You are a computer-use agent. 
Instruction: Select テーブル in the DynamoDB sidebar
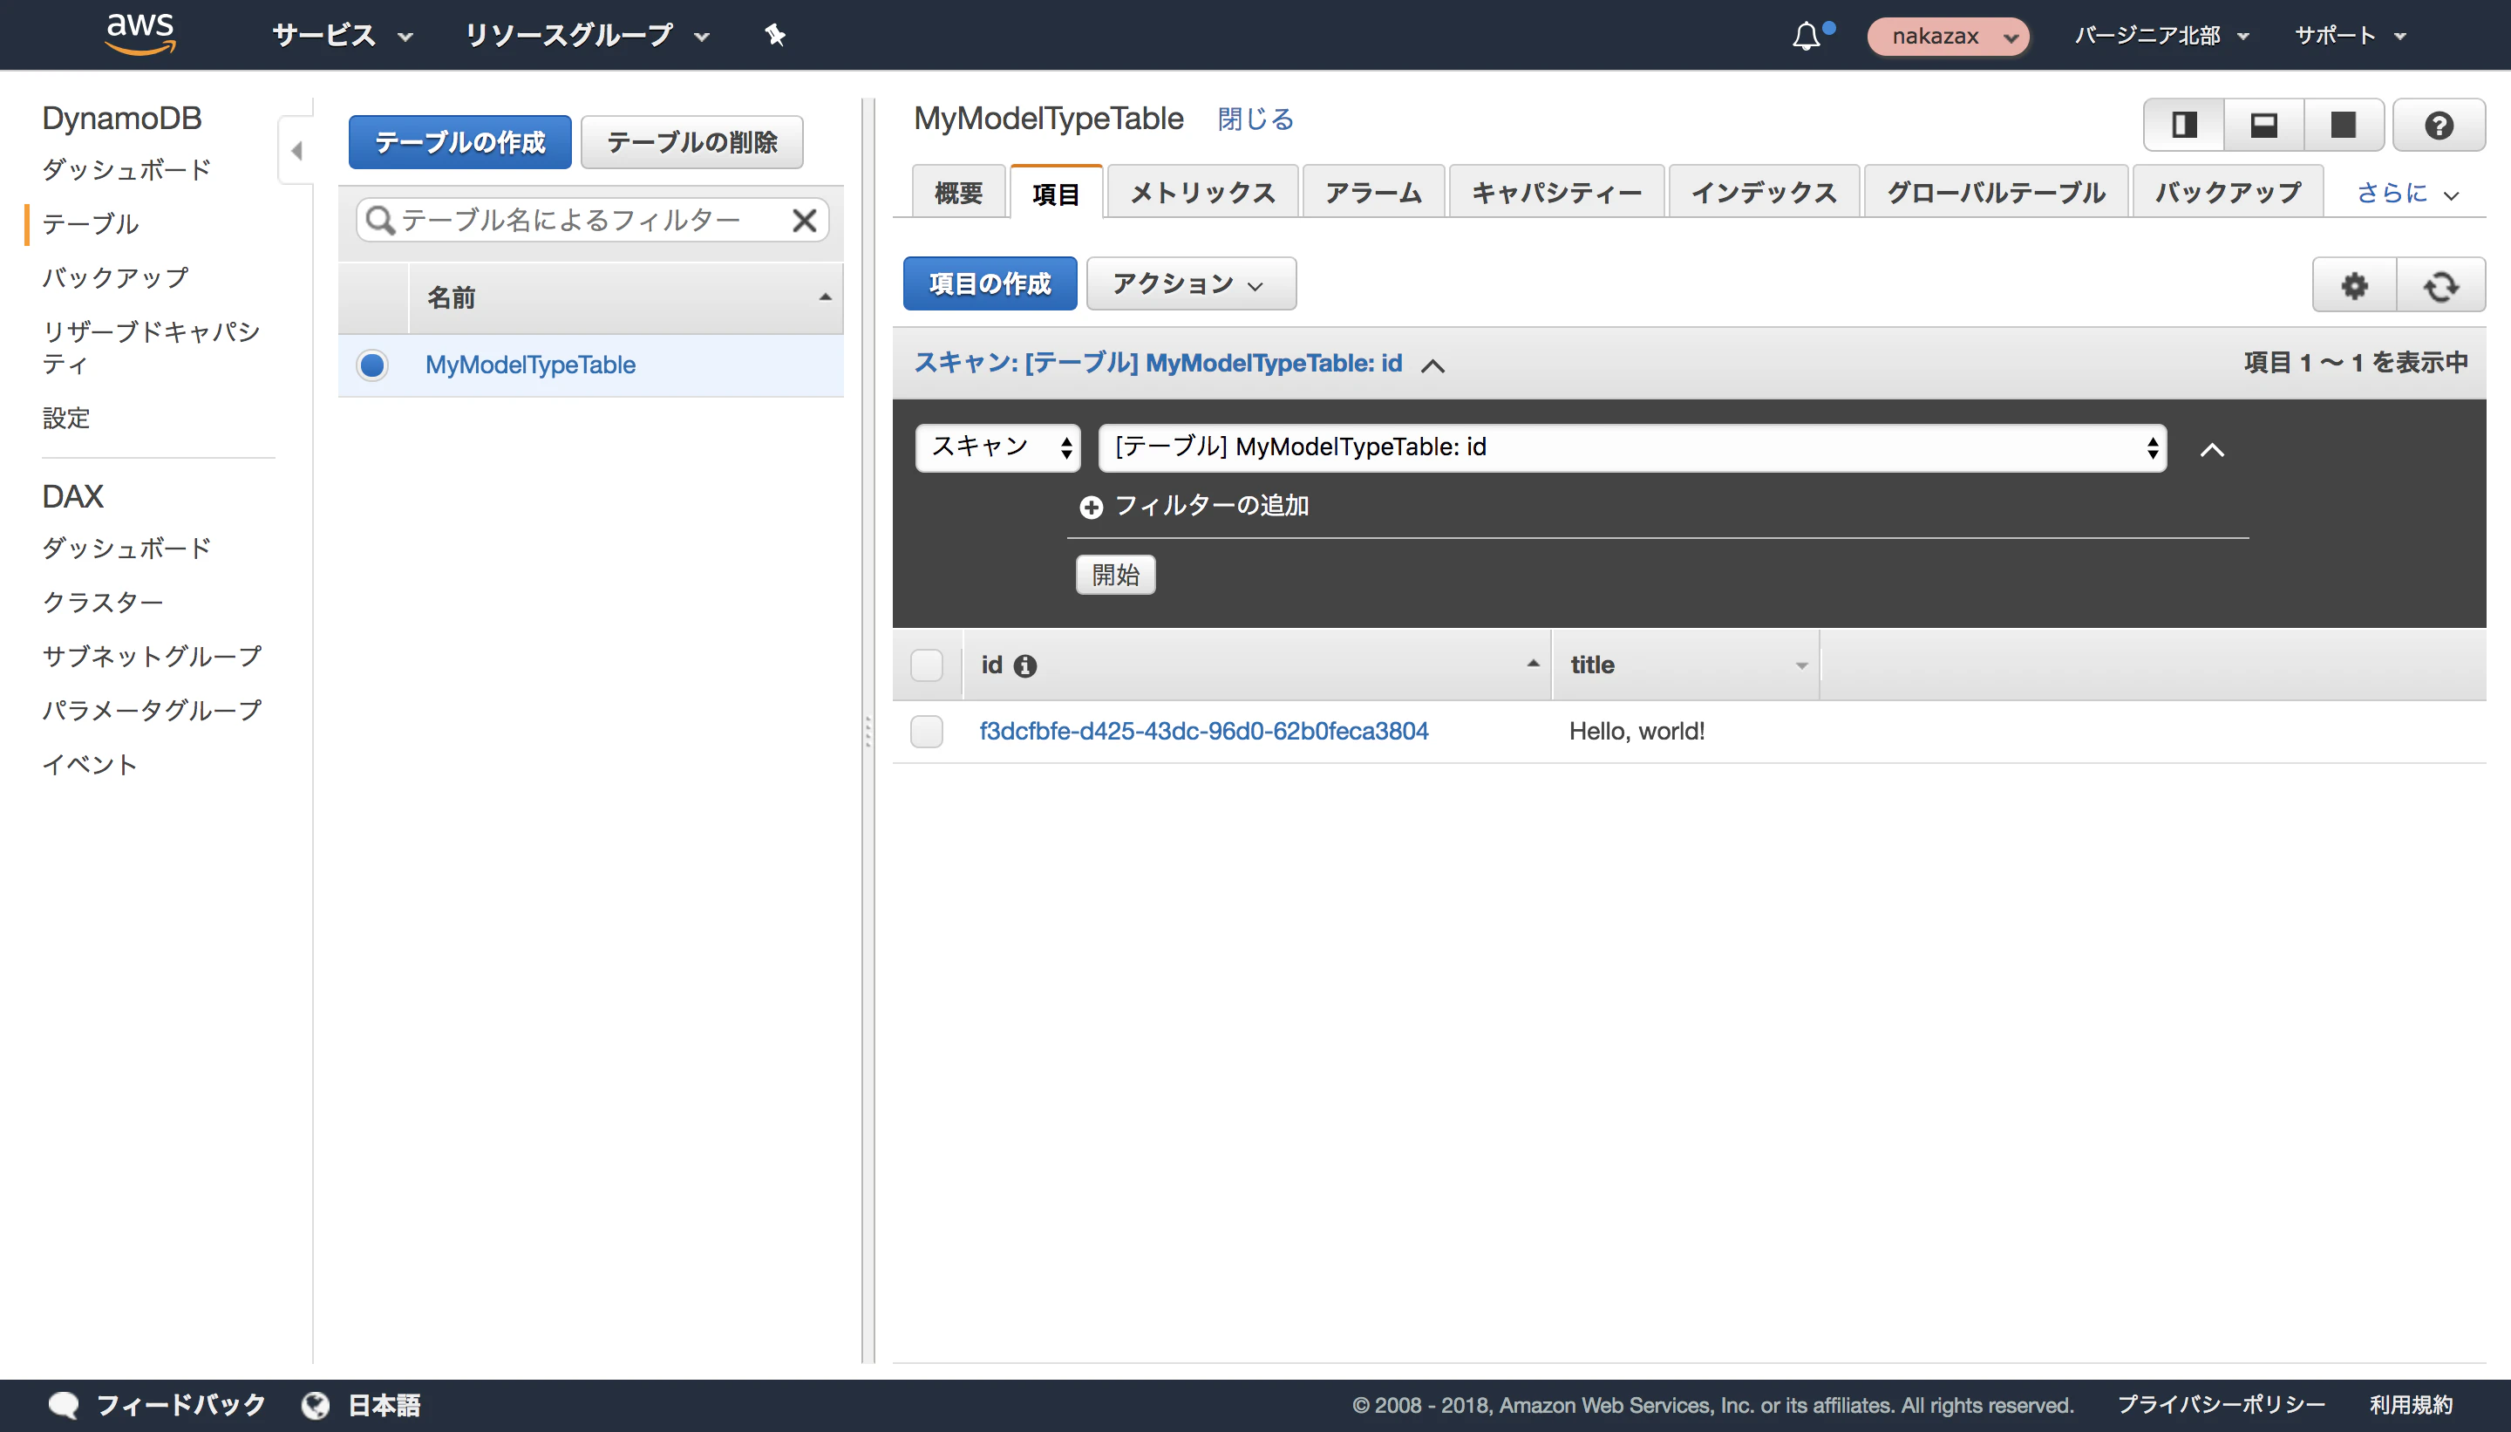coord(91,223)
